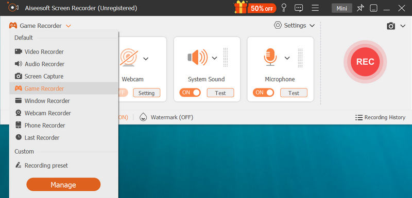
Task: Click the Aiseesoft app logo icon
Action: pos(12,8)
